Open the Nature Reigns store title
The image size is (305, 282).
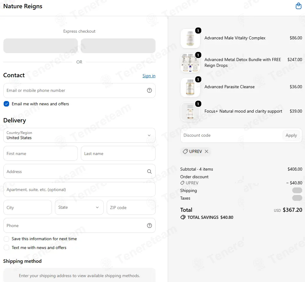pyautogui.click(x=23, y=6)
